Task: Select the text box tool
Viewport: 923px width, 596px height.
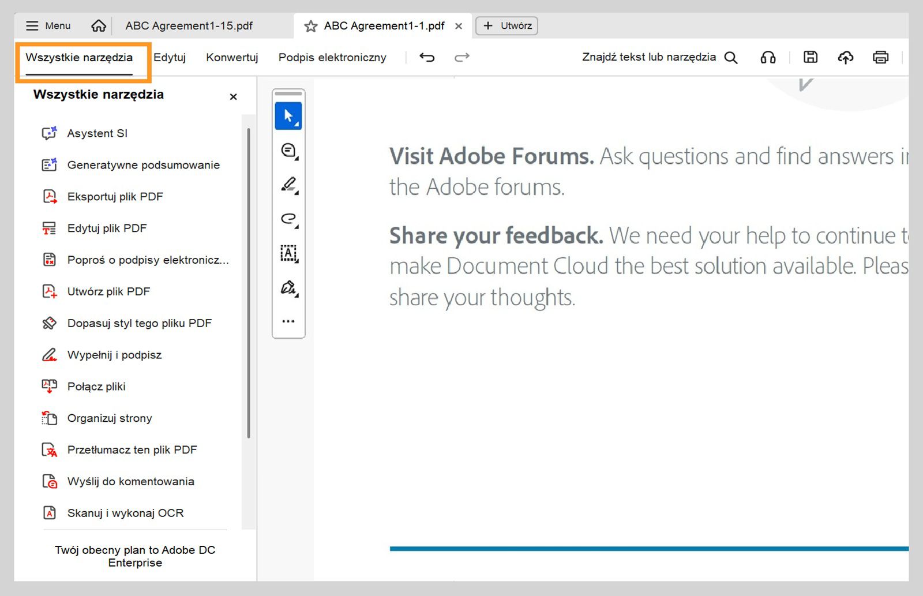Action: (x=288, y=253)
